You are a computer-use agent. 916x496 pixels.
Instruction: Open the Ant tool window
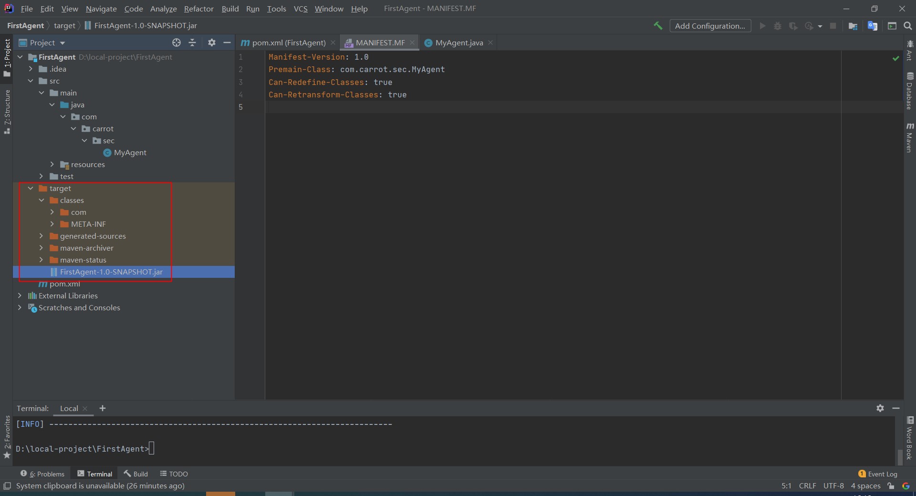click(910, 51)
